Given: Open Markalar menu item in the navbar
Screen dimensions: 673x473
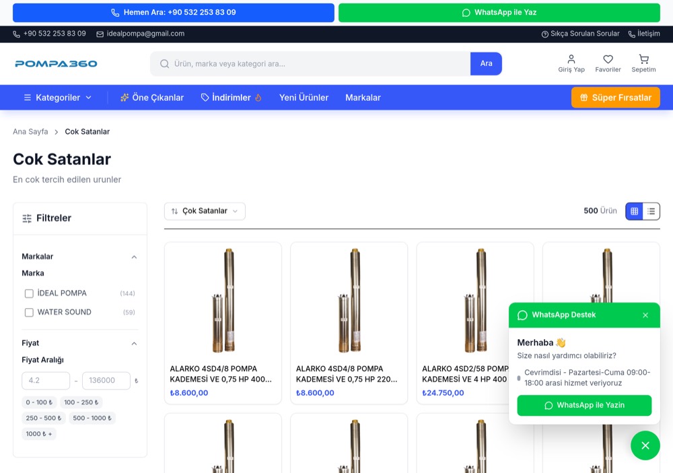Looking at the screenshot, I should pos(363,98).
